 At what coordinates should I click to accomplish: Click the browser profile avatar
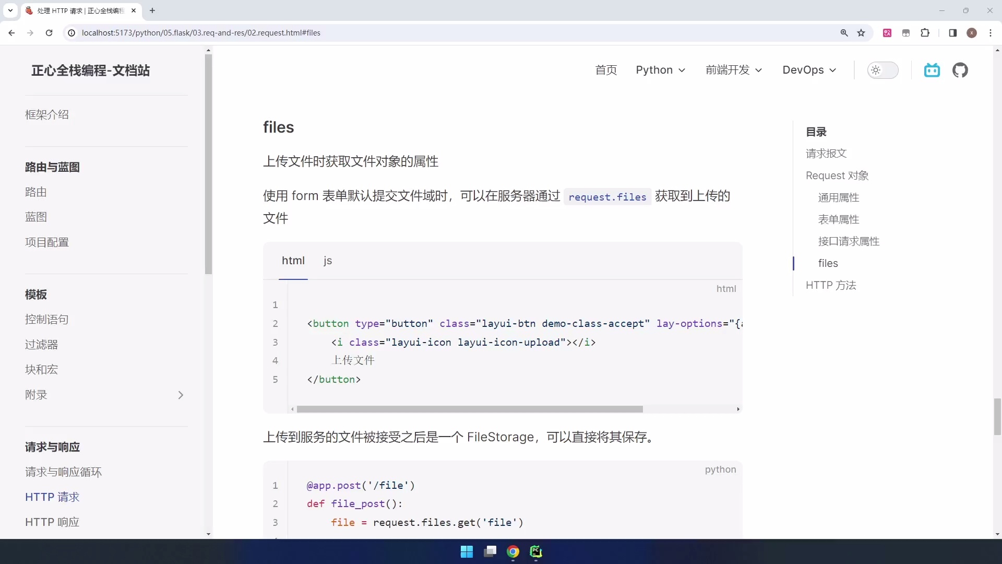[x=972, y=32]
